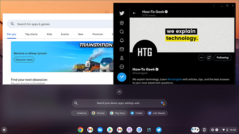239x134 pixels.
Task: Open Twitter Messages envelope icon
Action: click(122, 49)
